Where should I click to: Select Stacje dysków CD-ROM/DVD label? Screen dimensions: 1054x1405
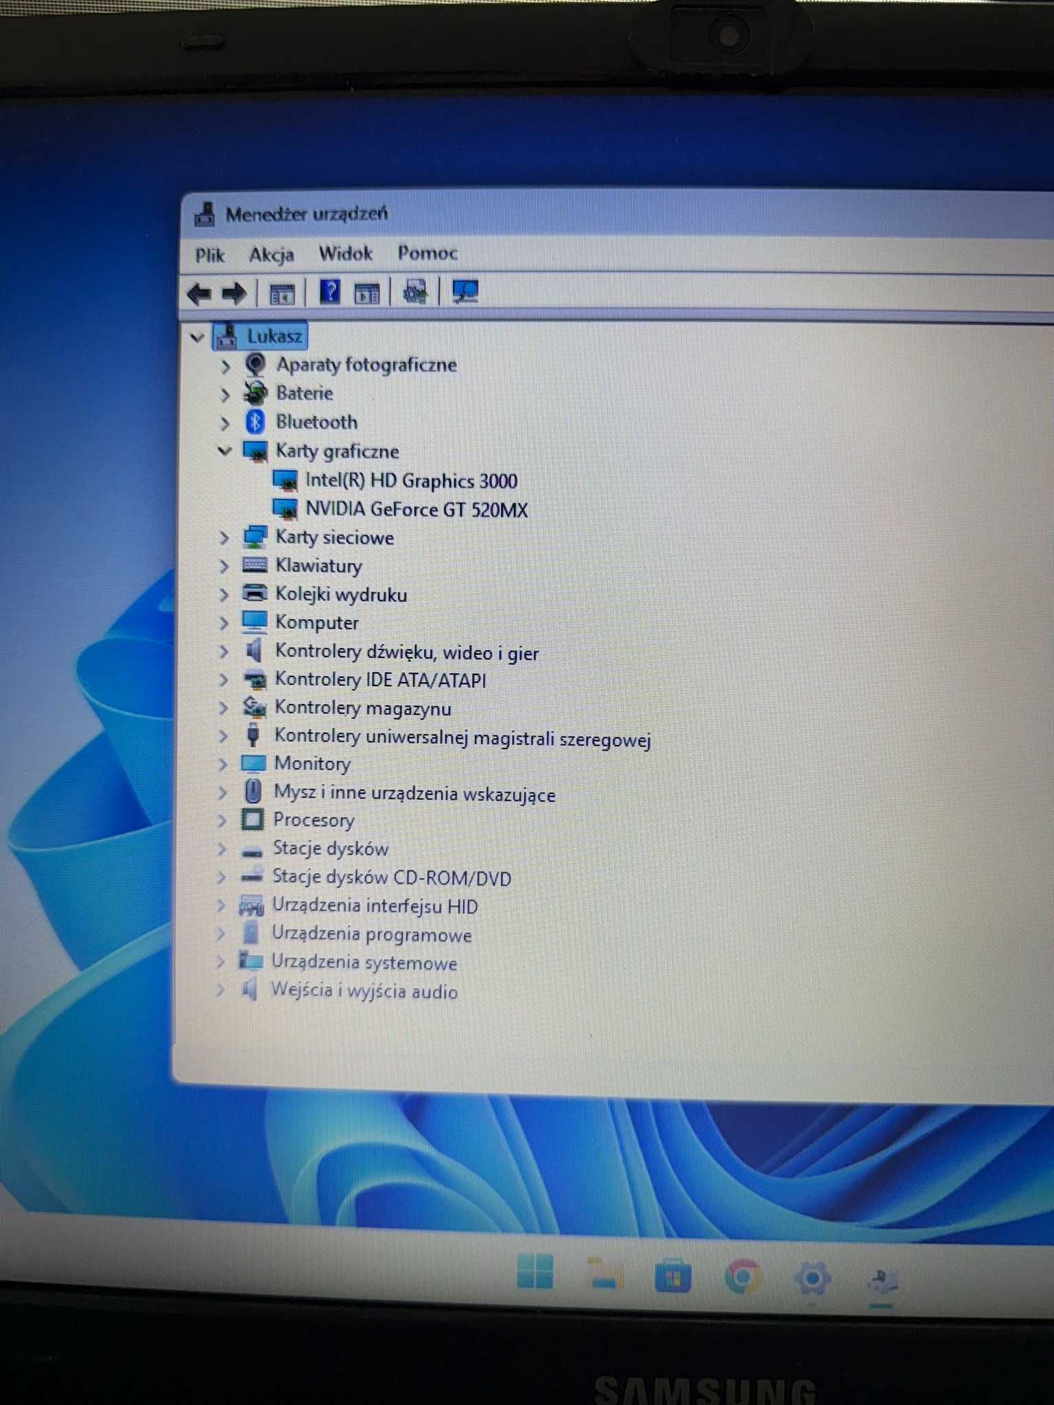tap(392, 877)
